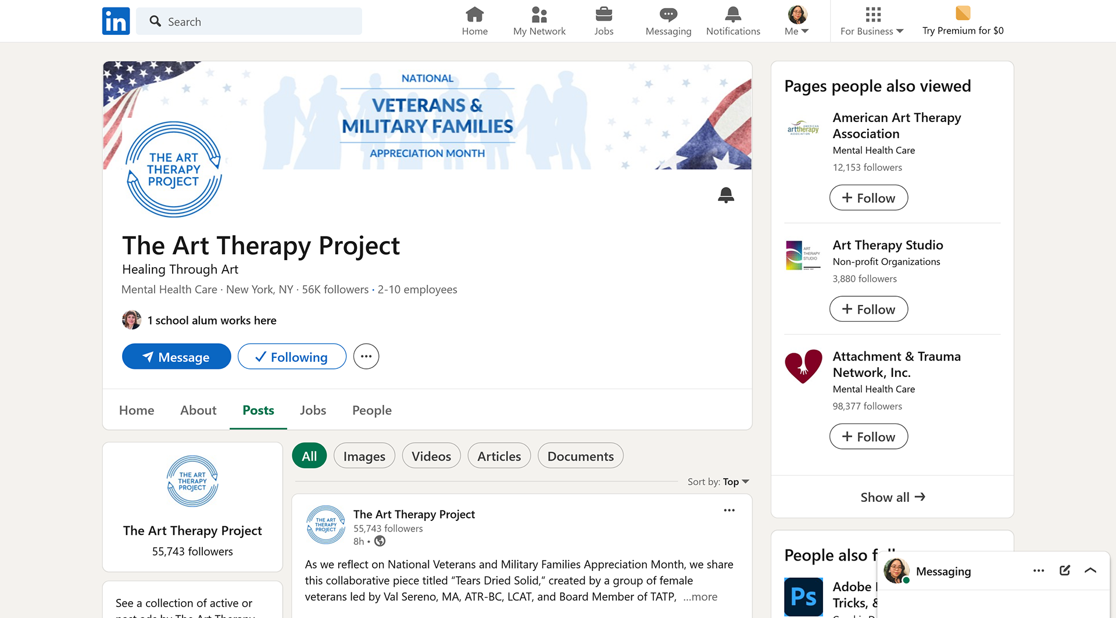Open the 1 school alum works here link

tap(212, 320)
